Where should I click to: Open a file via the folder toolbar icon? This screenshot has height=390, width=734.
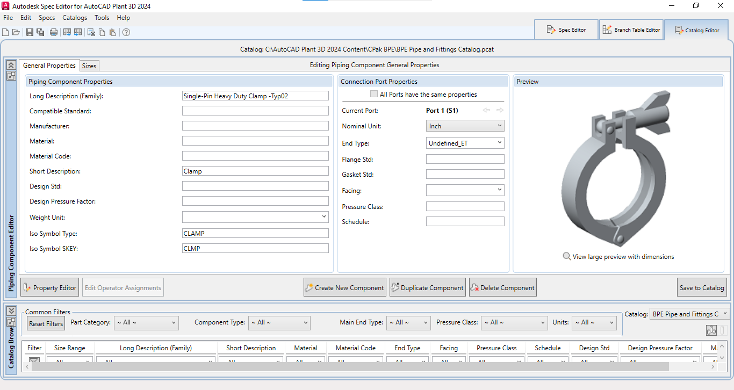[16, 32]
